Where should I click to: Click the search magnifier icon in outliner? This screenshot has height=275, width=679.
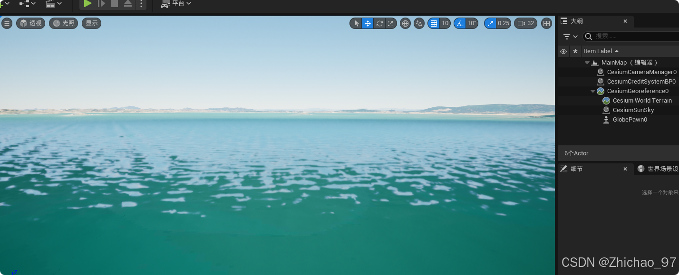click(x=588, y=37)
